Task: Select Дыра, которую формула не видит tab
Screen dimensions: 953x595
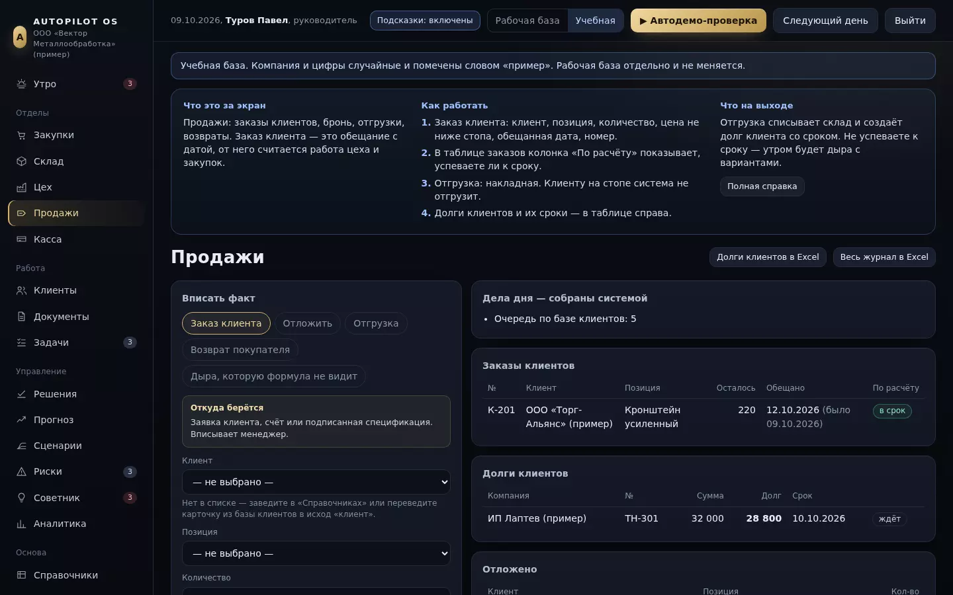Action: [274, 376]
